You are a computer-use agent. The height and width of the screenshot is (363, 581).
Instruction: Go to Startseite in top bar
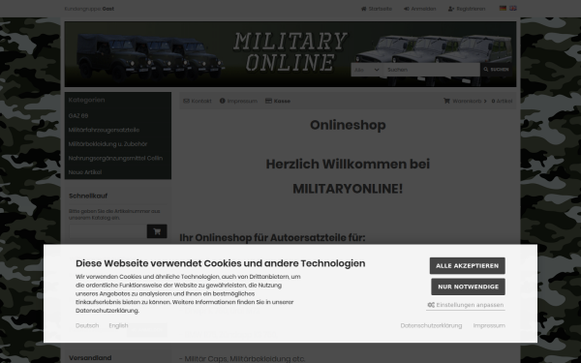377,9
